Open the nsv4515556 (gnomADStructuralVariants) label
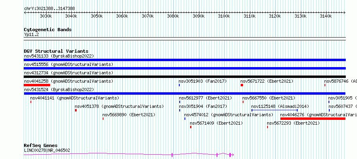 point(69,64)
